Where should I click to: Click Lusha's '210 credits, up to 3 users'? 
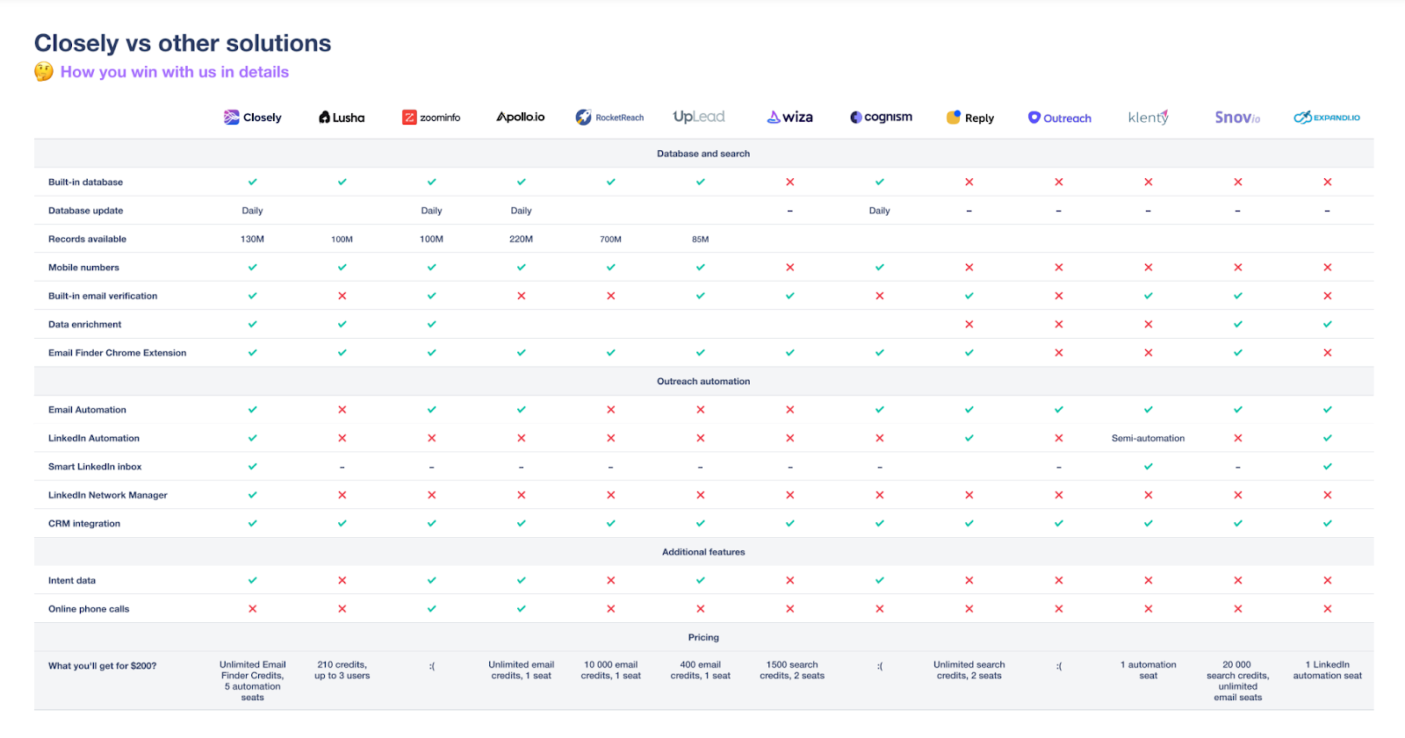click(342, 670)
